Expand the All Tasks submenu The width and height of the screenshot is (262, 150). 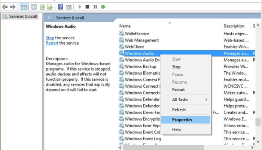pos(189,100)
